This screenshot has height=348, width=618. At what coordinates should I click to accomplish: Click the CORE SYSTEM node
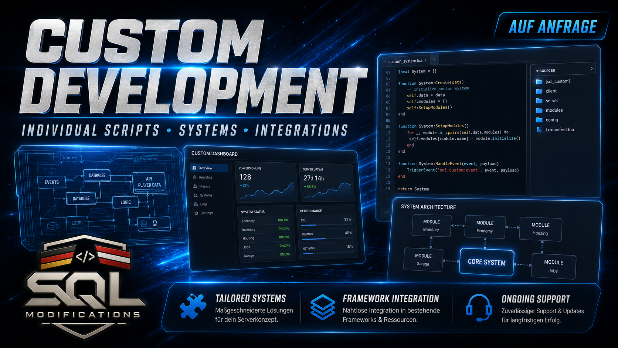point(486,262)
